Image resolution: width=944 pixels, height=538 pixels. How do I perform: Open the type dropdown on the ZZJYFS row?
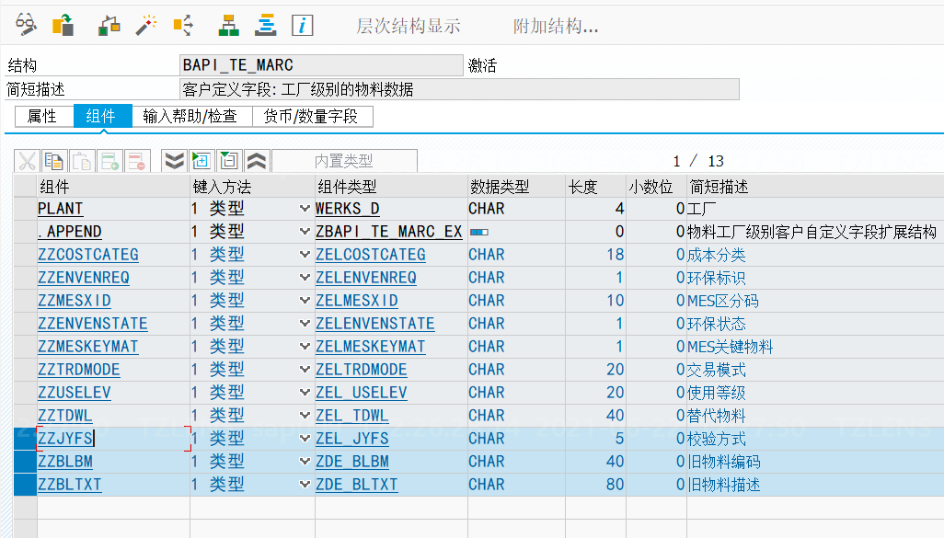tap(305, 439)
